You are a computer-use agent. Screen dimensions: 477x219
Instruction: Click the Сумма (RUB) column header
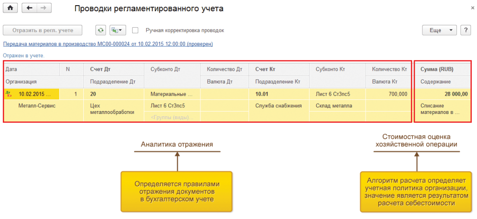tap(437, 69)
